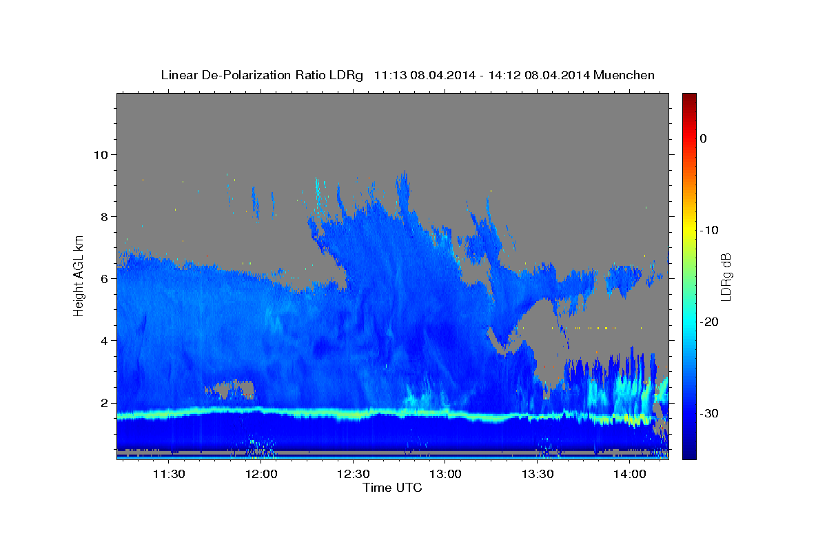Click the dark blue bottom of colorbar
827x551 pixels.
click(x=689, y=453)
